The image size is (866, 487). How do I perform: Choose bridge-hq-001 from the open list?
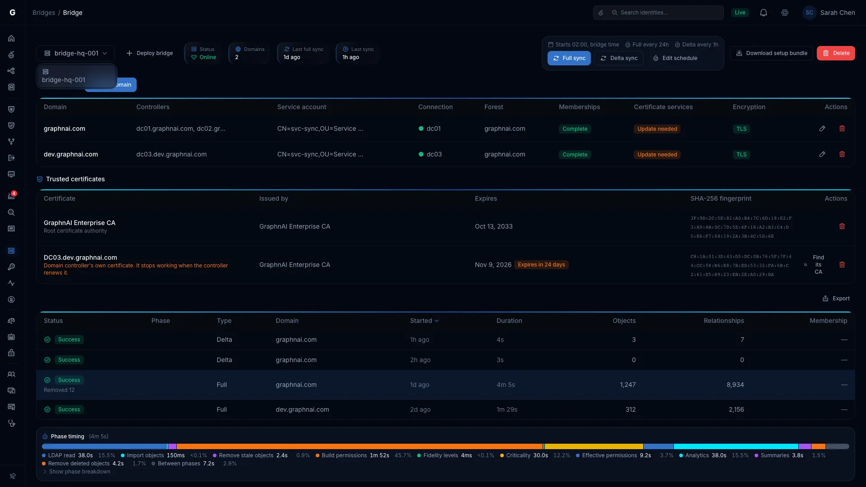(76, 76)
